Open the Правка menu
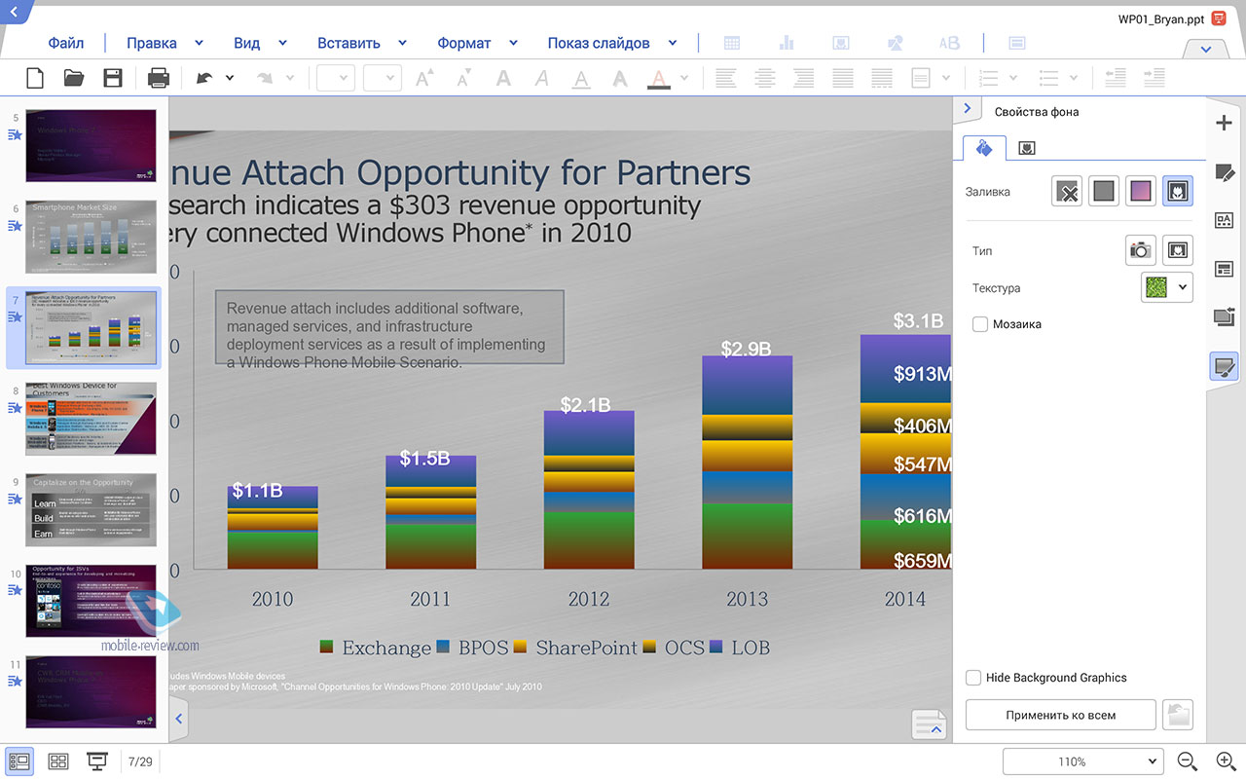This screenshot has height=779, width=1246. click(x=152, y=43)
